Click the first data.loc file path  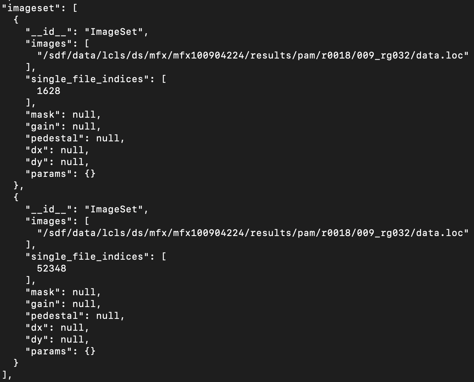252,55
